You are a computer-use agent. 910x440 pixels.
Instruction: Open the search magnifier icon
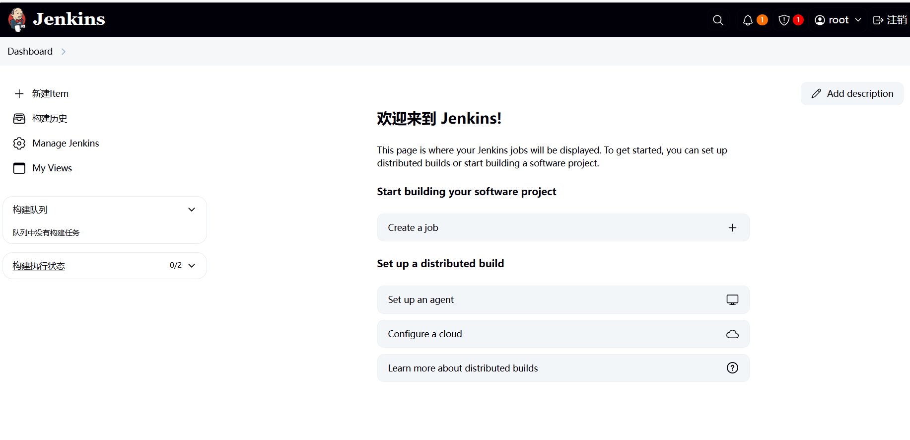[x=718, y=20]
